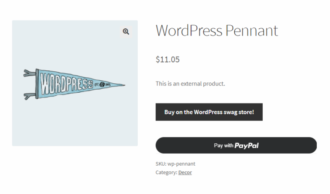
Task: Click the "2003" year on the pennant
Action: point(108,85)
